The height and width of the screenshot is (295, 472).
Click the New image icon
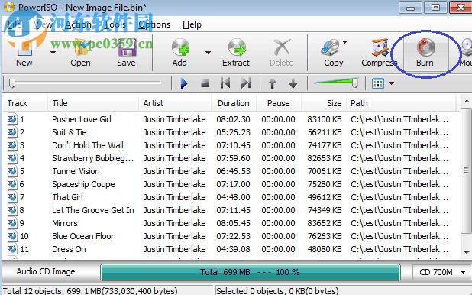[25, 48]
